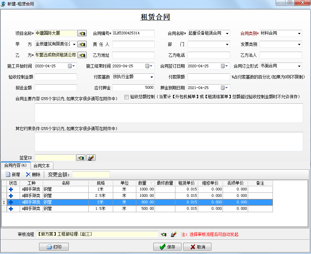Click the lookup icon beside 甲方 field
This screenshot has width=311, height=254.
click(82, 44)
